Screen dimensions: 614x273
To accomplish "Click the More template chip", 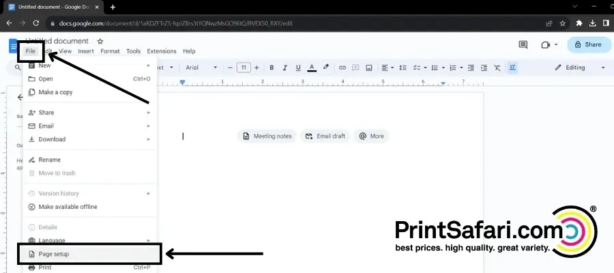I will click(371, 136).
